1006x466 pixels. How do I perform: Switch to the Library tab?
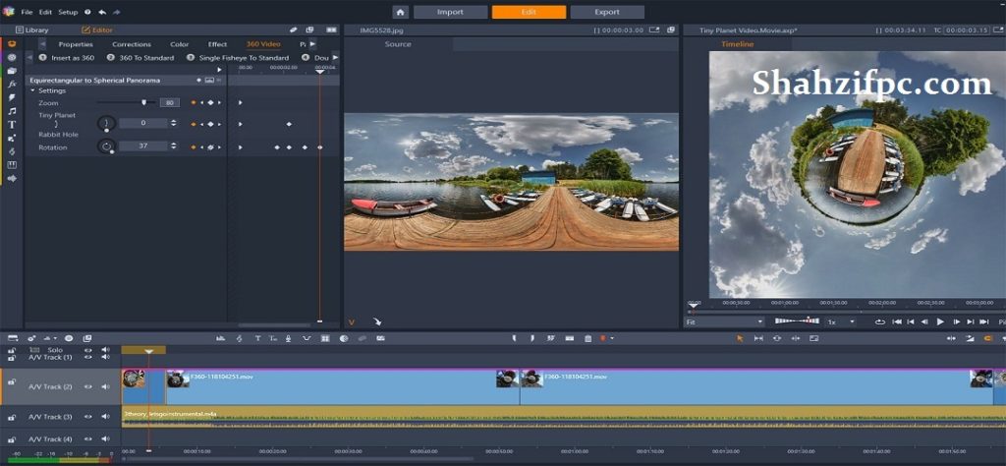pos(32,30)
